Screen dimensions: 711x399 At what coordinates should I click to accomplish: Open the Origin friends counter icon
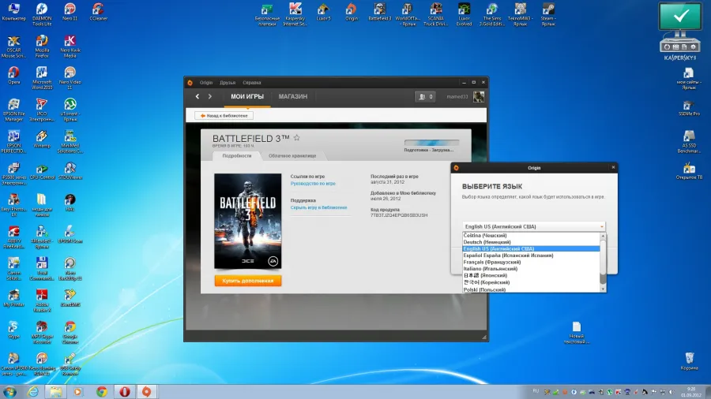coord(425,96)
